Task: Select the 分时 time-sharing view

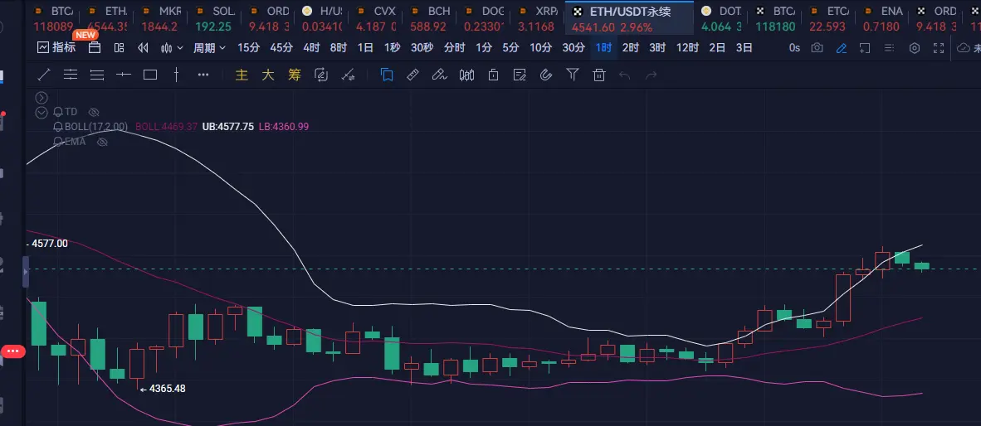Action: point(454,47)
